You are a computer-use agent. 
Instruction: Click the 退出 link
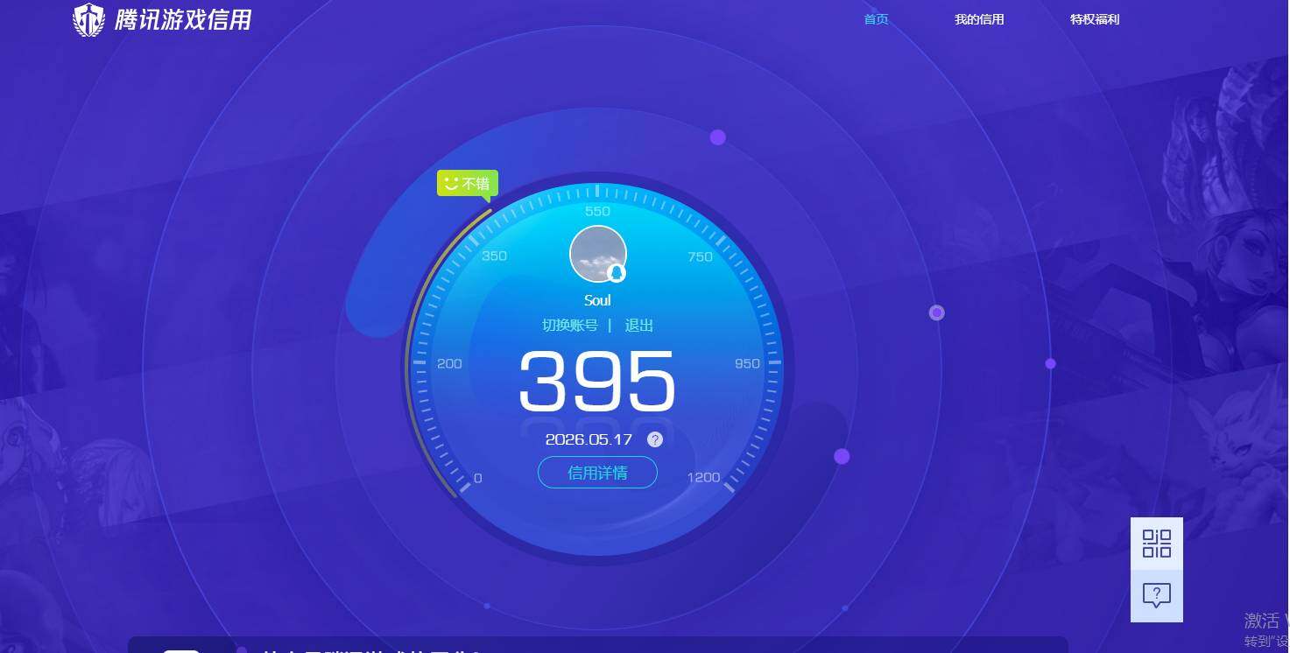pyautogui.click(x=639, y=326)
